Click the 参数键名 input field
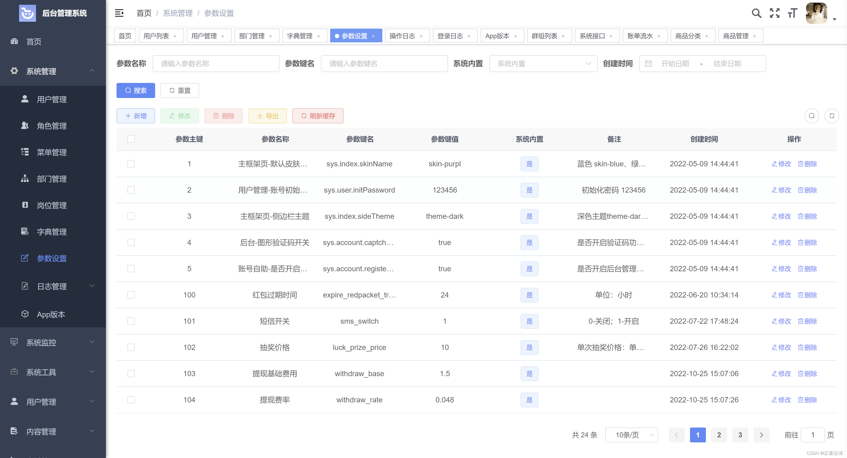The height and width of the screenshot is (458, 847). pos(384,64)
